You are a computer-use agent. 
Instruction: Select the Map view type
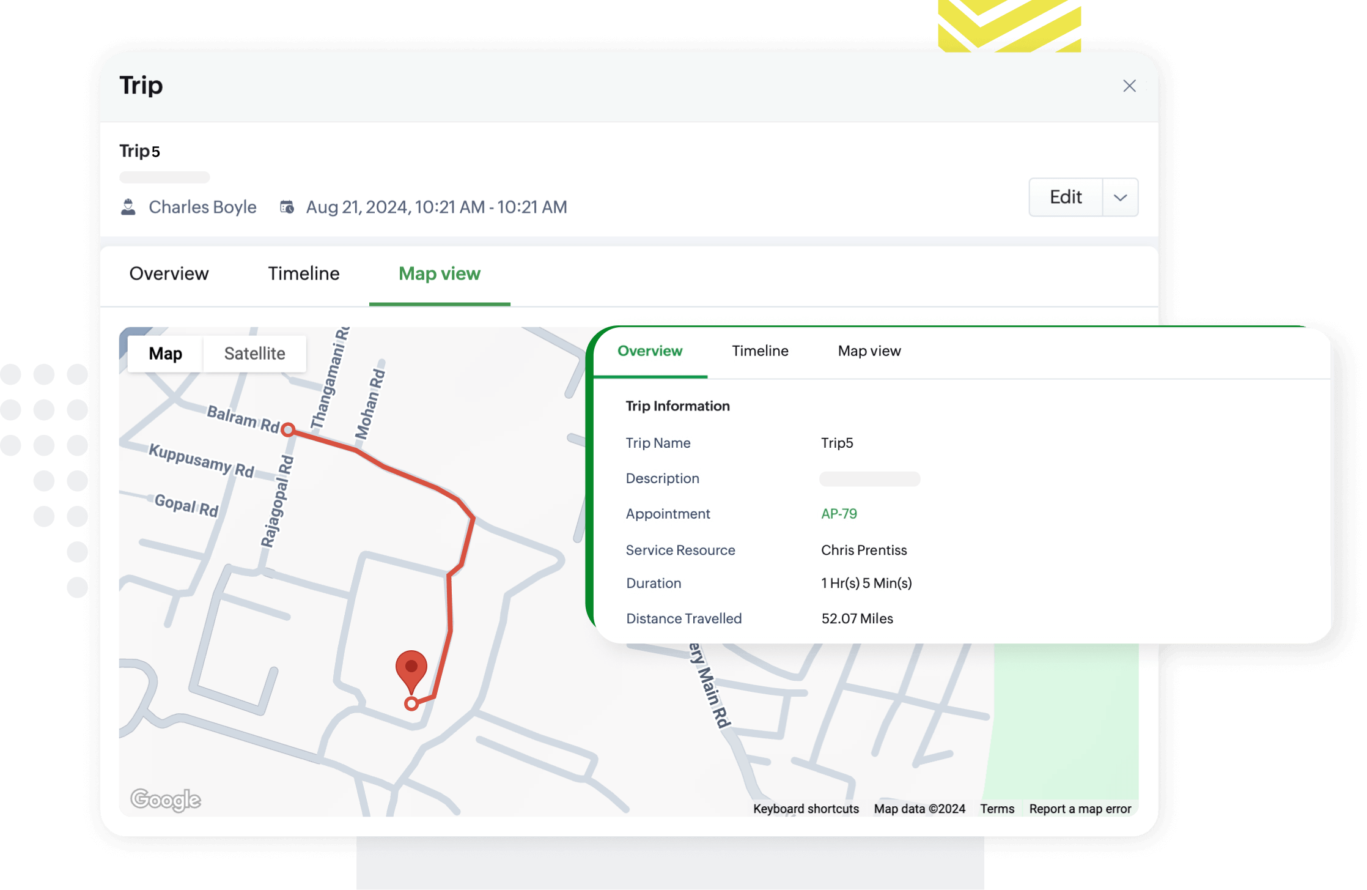[165, 354]
